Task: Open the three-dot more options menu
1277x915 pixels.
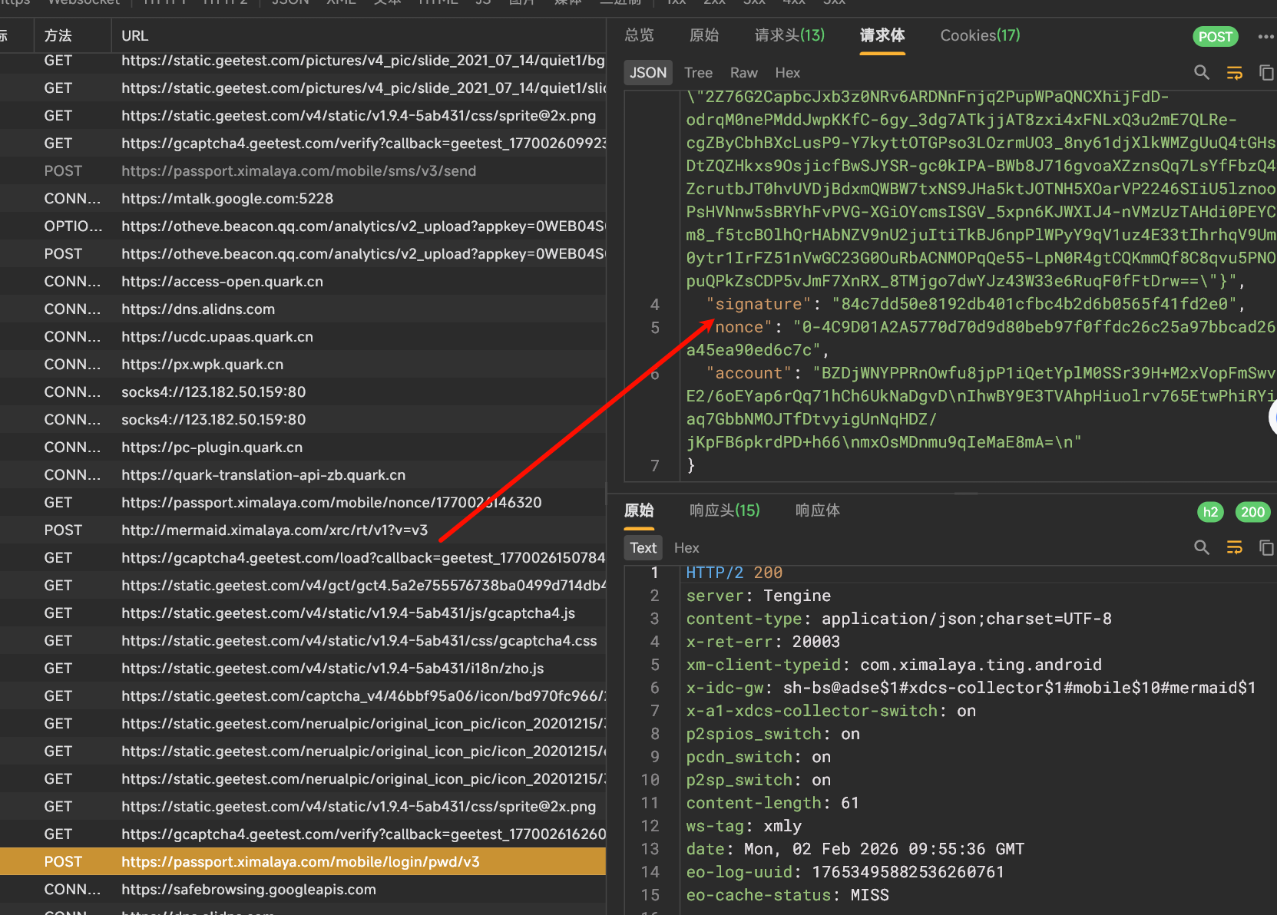Action: click(x=1265, y=36)
